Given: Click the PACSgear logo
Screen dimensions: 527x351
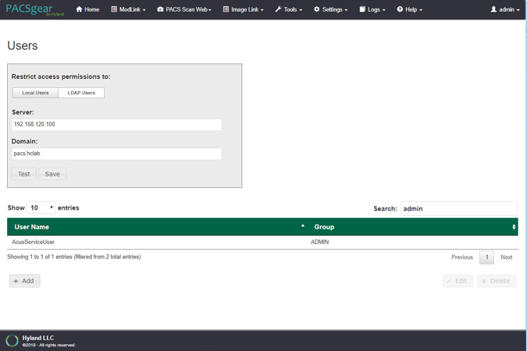Looking at the screenshot, I should click(x=34, y=9).
